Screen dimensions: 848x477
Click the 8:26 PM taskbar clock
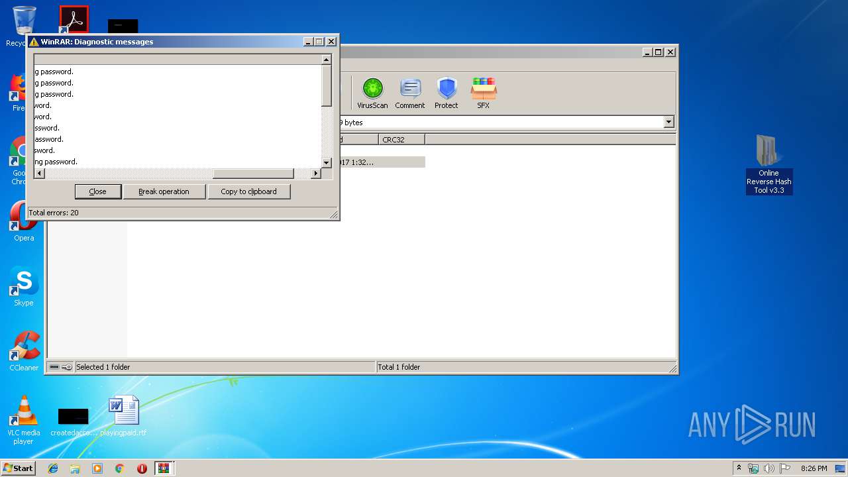[x=814, y=468]
